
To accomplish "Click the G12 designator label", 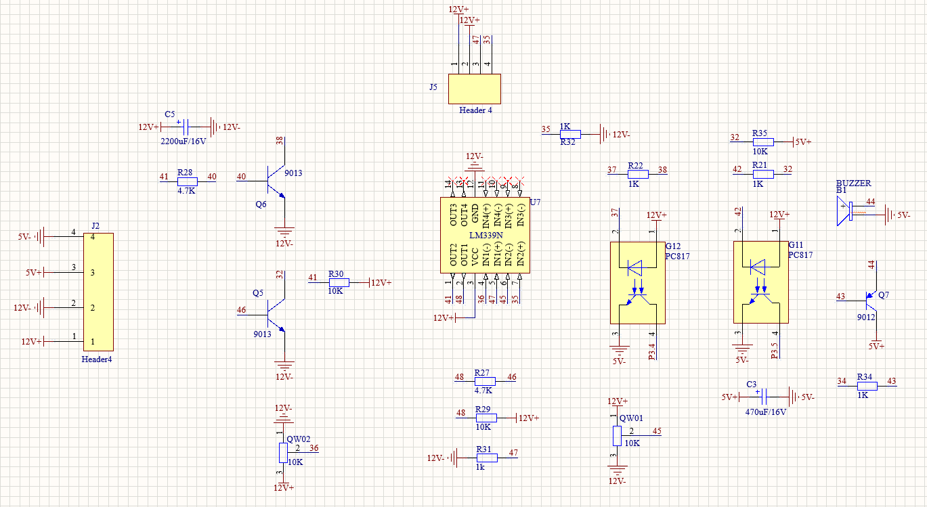I will [x=673, y=246].
